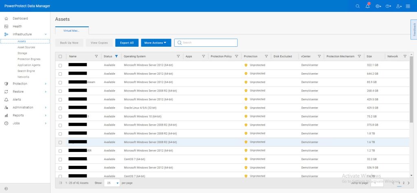This screenshot has height=193, width=417.
Task: Open the help question mark menu
Action: coord(388,6)
